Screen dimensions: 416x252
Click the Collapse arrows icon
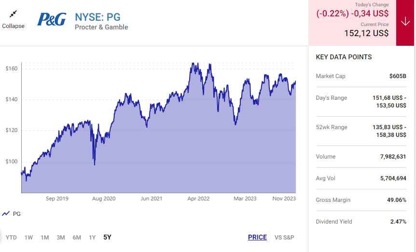coord(13,14)
